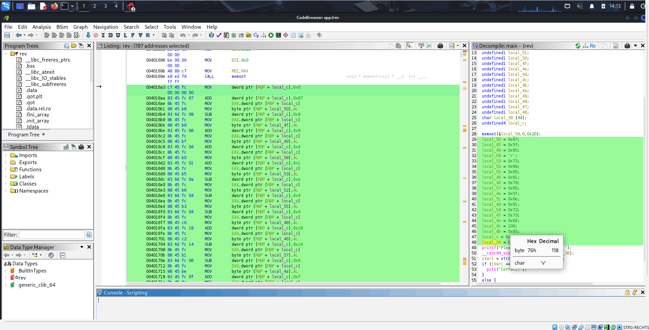The image size is (649, 330).
Task: Click the Symbol Tree Filter text field
Action: point(51,235)
